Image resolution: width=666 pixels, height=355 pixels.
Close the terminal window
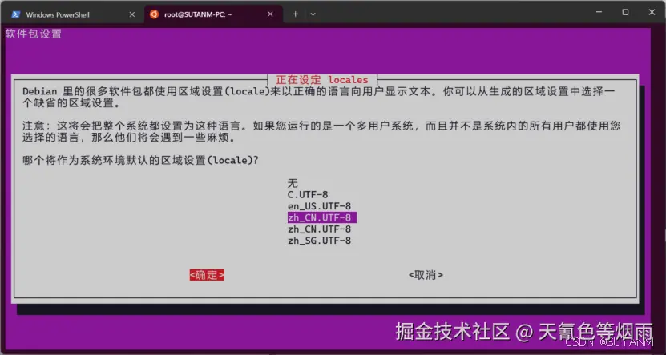click(652, 12)
